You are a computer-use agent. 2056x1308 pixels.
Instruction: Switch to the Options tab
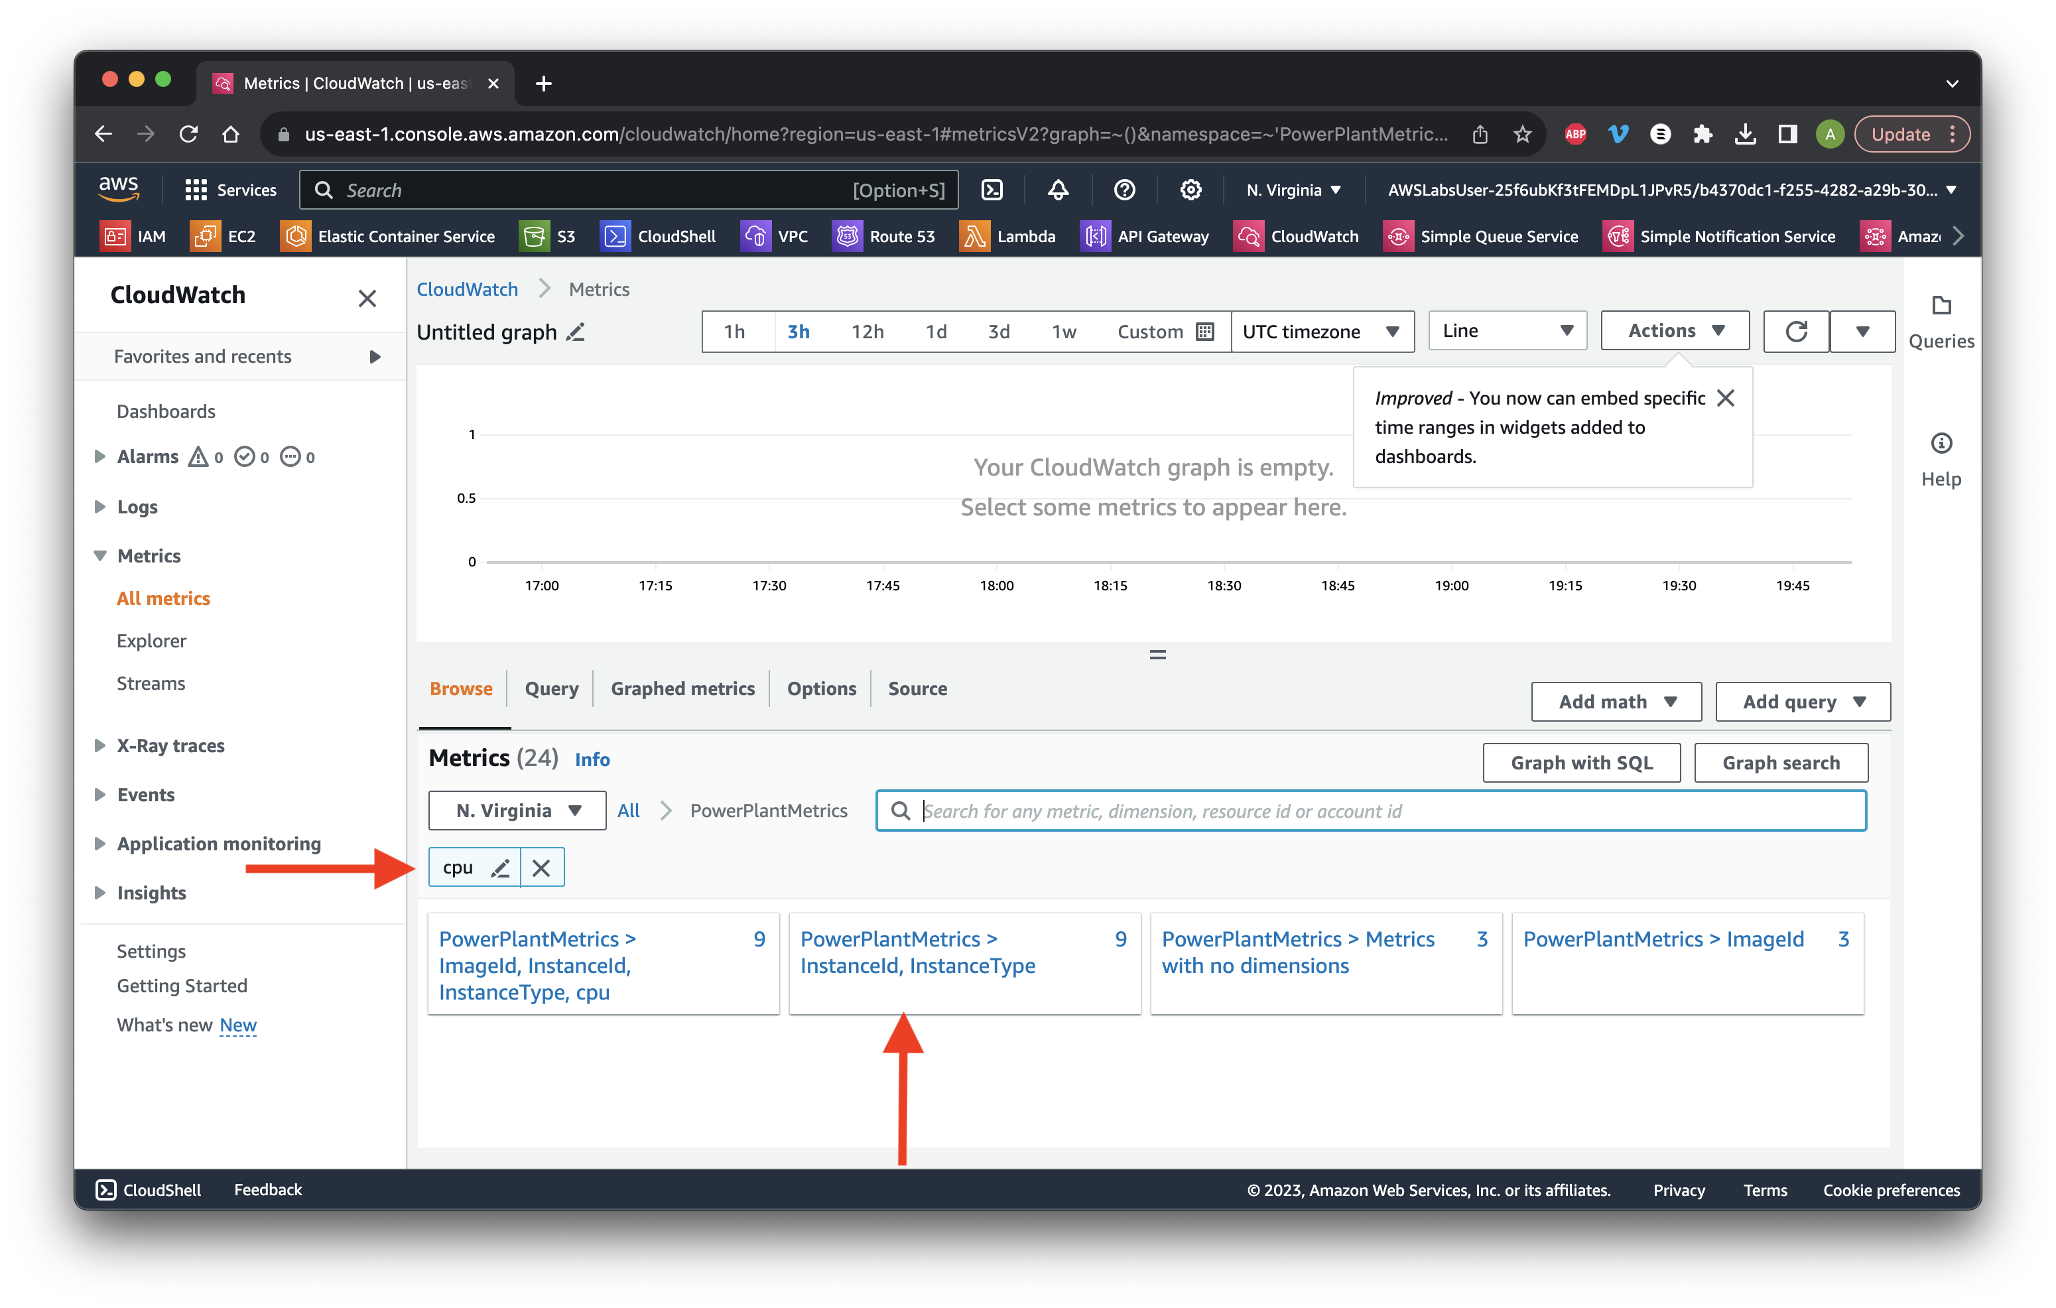coord(821,688)
